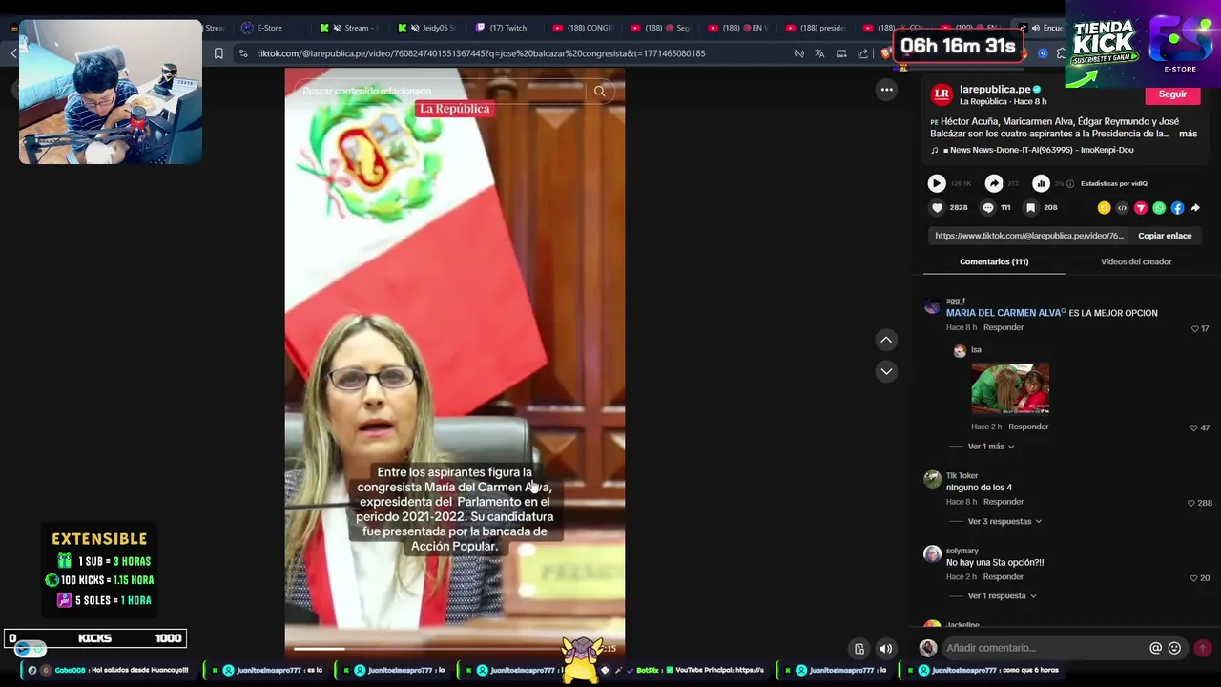Screen dimensions: 1221x687
Task: Go to the next video with the down arrow
Action: (x=886, y=371)
